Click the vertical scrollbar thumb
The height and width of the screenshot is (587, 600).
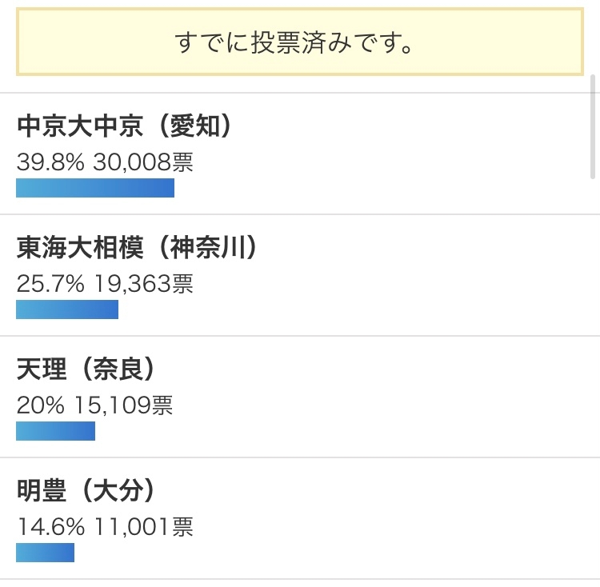[592, 126]
